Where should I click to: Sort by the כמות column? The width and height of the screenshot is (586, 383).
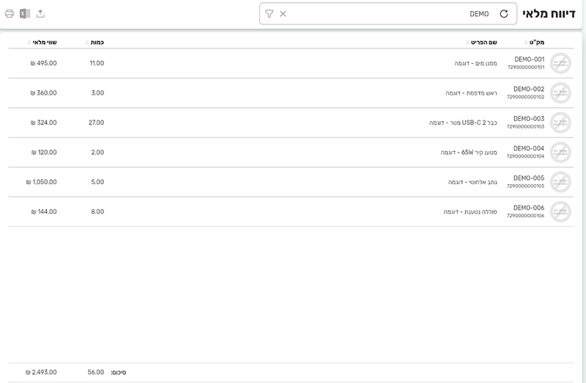95,43
